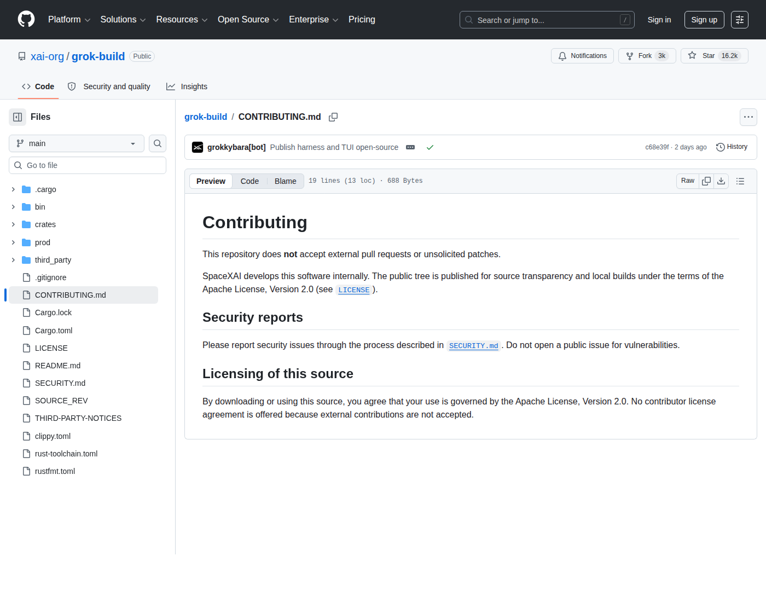This screenshot has height=602, width=766.
Task: Open the bin folder icon
Action: pos(26,207)
